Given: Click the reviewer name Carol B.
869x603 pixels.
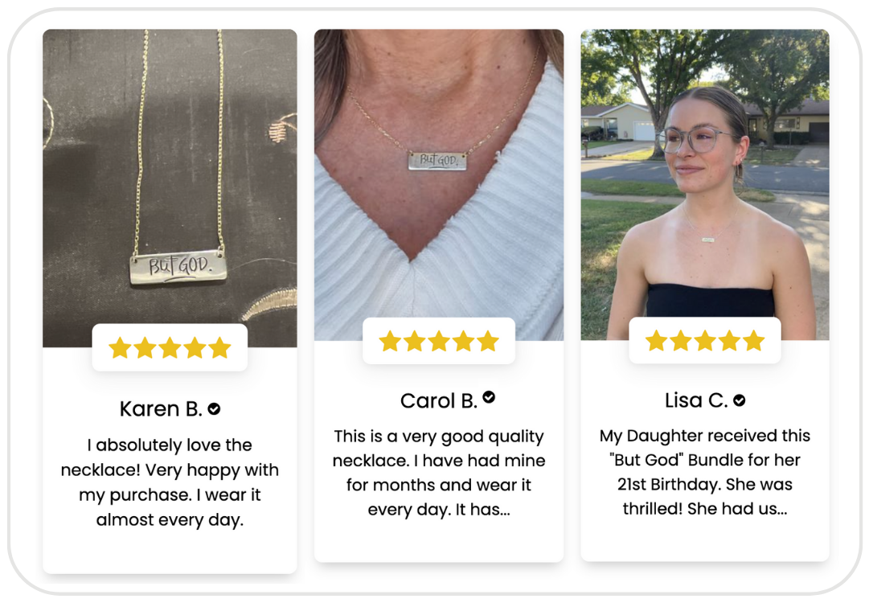Looking at the screenshot, I should (x=439, y=400).
